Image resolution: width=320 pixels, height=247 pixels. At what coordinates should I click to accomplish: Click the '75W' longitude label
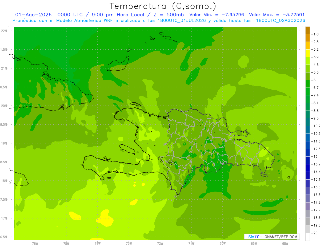coord(66,244)
